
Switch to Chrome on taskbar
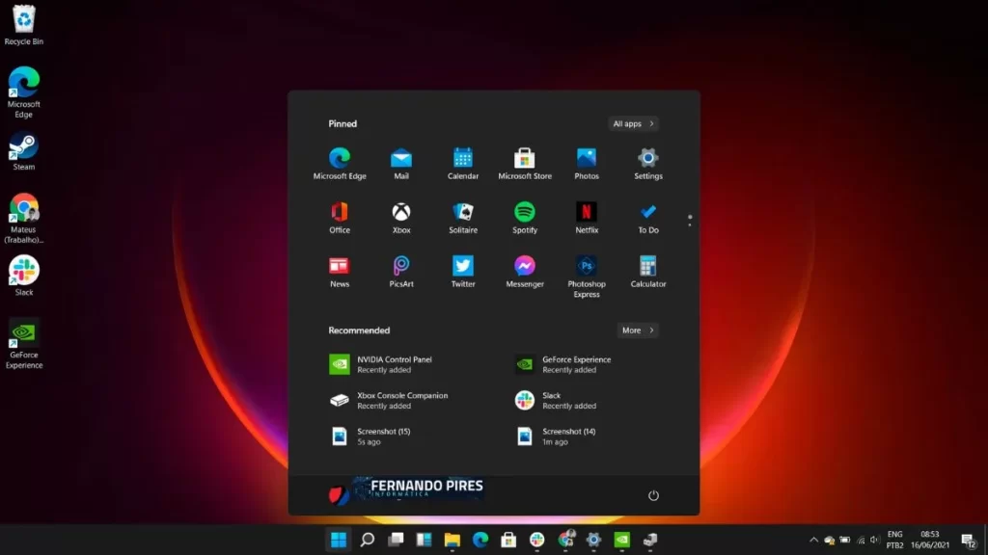point(565,540)
